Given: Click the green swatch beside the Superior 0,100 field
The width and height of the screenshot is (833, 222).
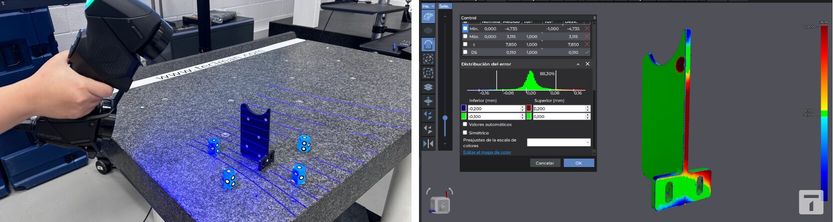Looking at the screenshot, I should click(x=529, y=116).
